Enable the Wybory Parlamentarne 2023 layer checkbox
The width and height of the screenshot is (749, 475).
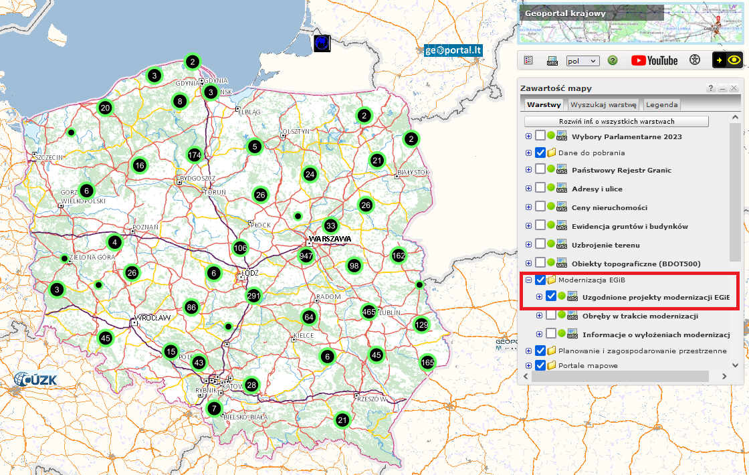pyautogui.click(x=540, y=136)
